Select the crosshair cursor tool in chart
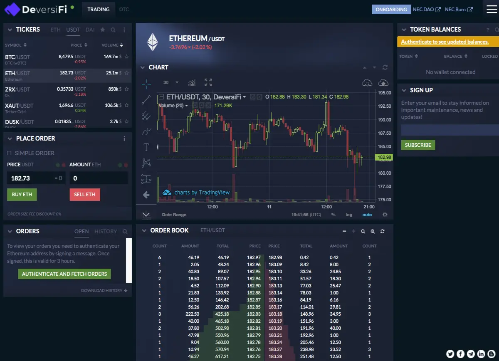 [146, 83]
